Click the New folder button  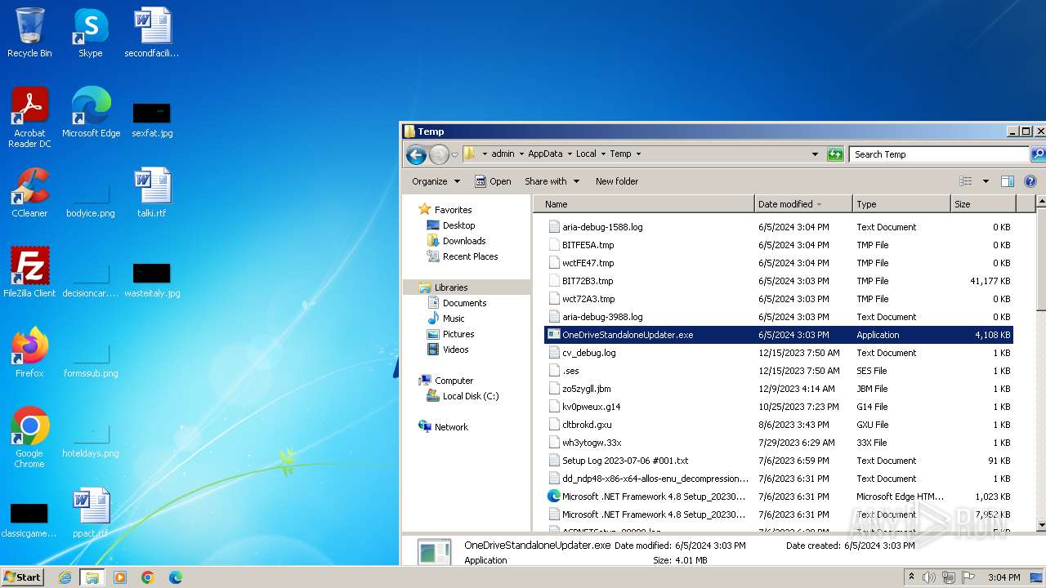point(617,181)
